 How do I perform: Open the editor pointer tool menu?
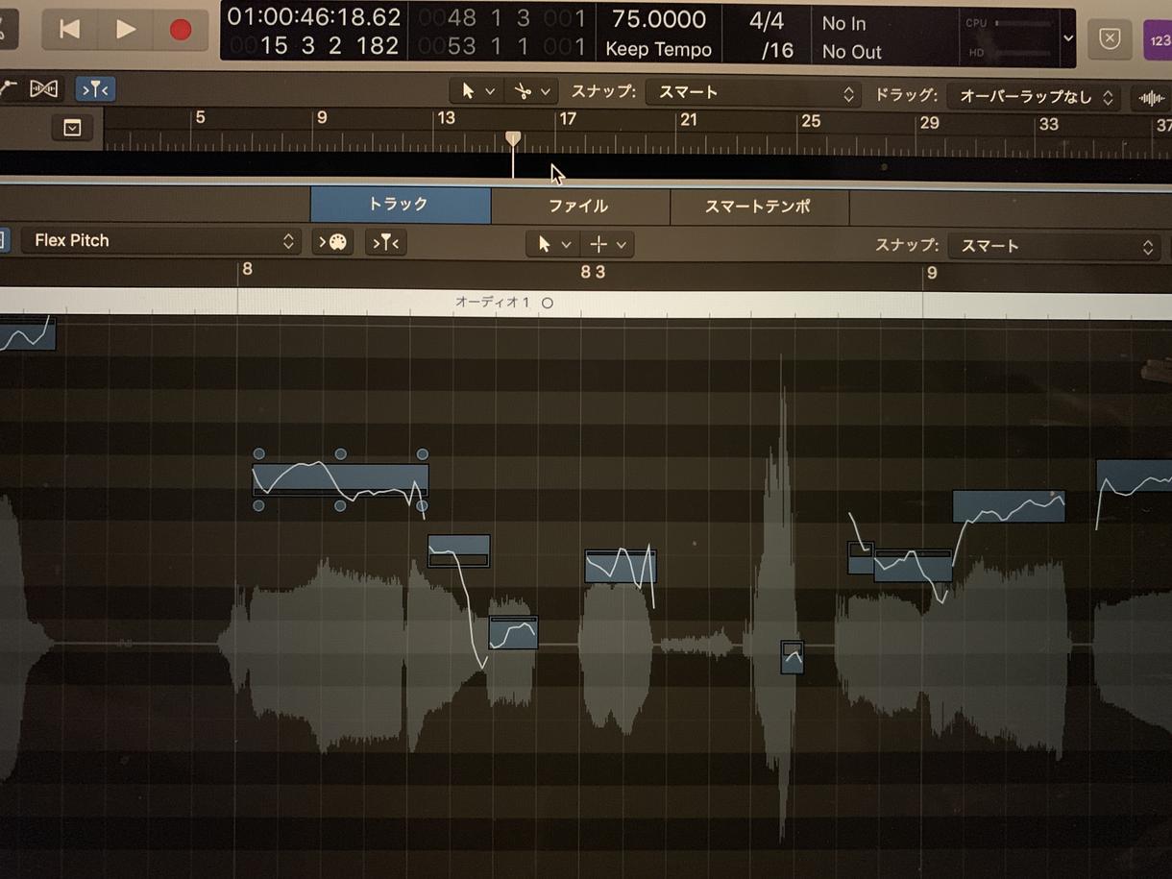552,245
